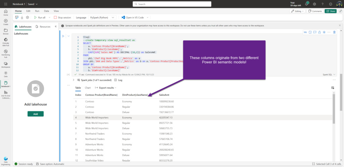Click the green Share button
The image size is (344, 167).
point(331,11)
